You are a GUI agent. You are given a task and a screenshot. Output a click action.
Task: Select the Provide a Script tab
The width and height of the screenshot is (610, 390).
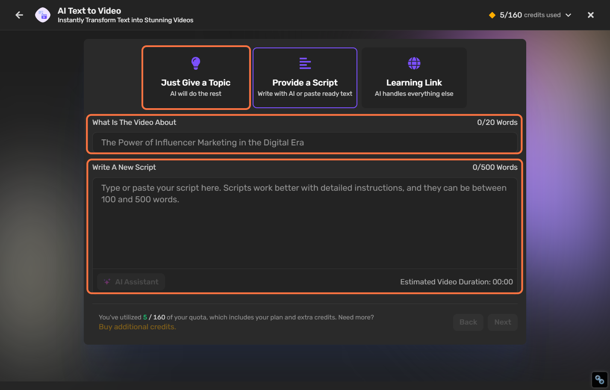point(305,78)
